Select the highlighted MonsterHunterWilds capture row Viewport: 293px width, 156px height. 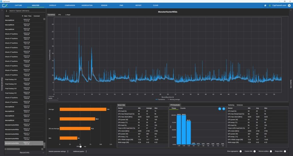click(x=24, y=143)
